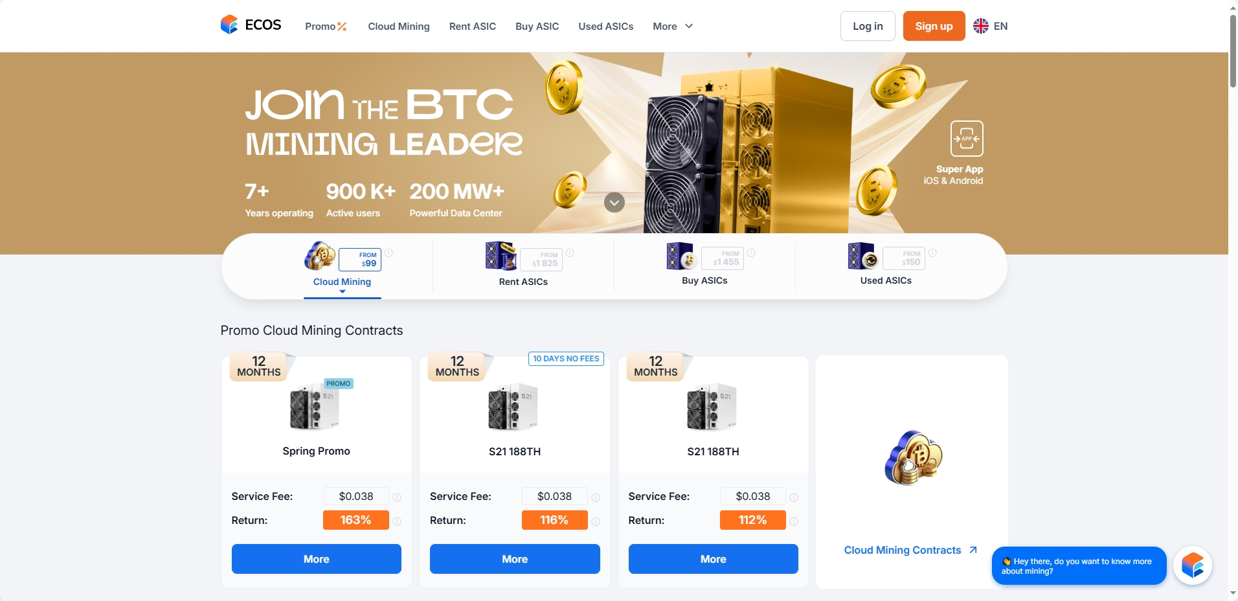This screenshot has width=1238, height=601.
Task: Click More on Spring Promo card
Action: pos(316,559)
